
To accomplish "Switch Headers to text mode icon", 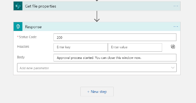I will coord(173,46).
